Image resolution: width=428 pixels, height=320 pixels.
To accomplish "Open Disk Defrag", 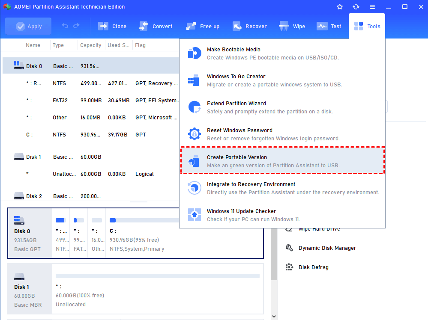I will pos(313,267).
